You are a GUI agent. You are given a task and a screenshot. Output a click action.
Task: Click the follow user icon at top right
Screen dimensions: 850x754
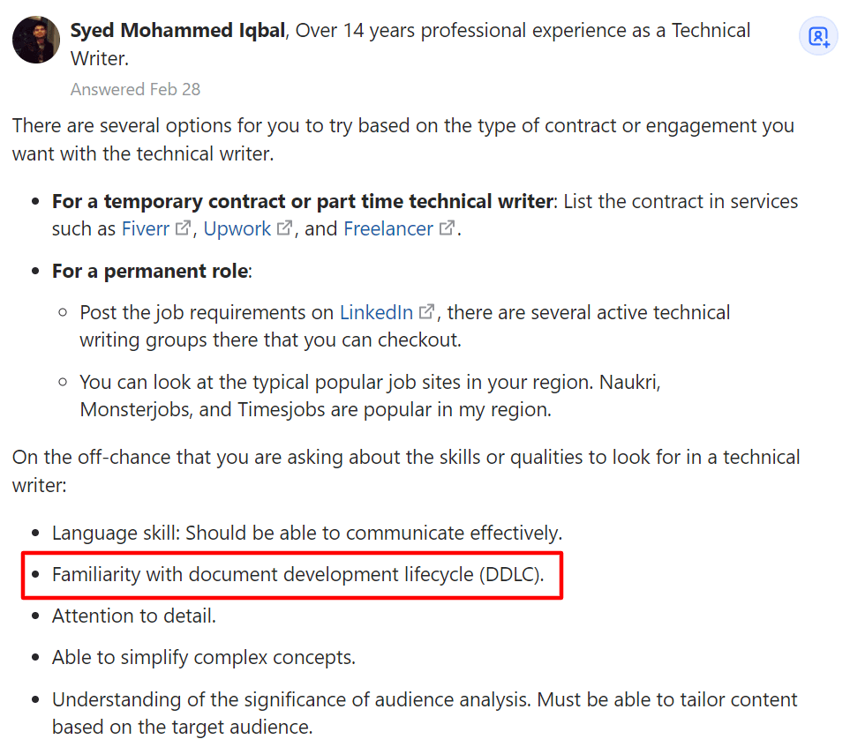(x=818, y=37)
